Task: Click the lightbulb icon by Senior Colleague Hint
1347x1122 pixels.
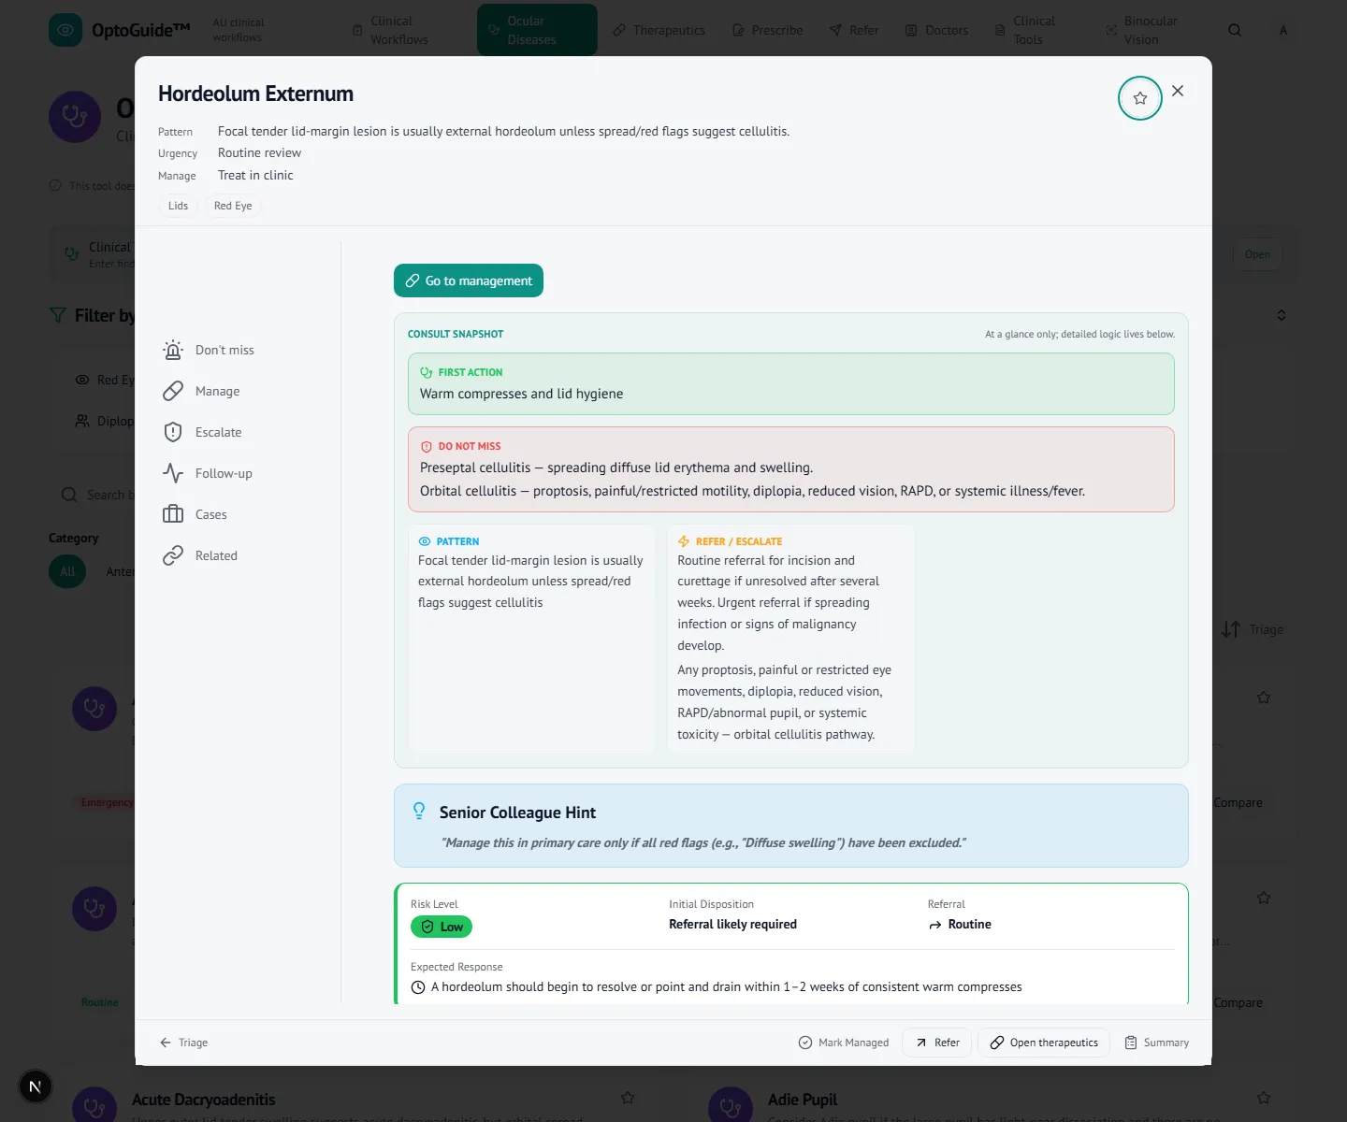Action: (x=419, y=812)
